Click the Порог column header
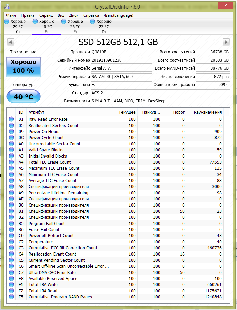The height and width of the screenshot is (310, 237). click(174, 112)
